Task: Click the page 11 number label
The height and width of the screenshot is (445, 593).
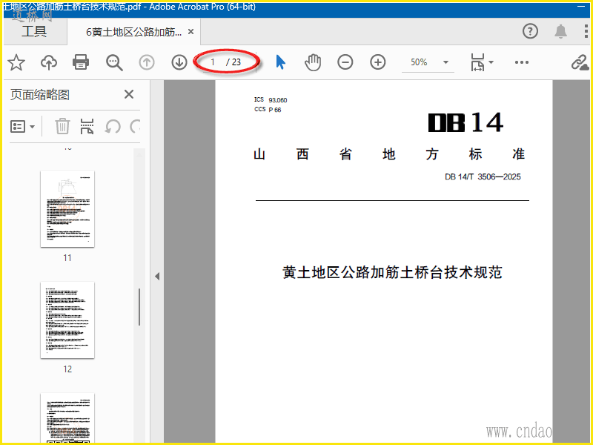Action: [x=67, y=258]
